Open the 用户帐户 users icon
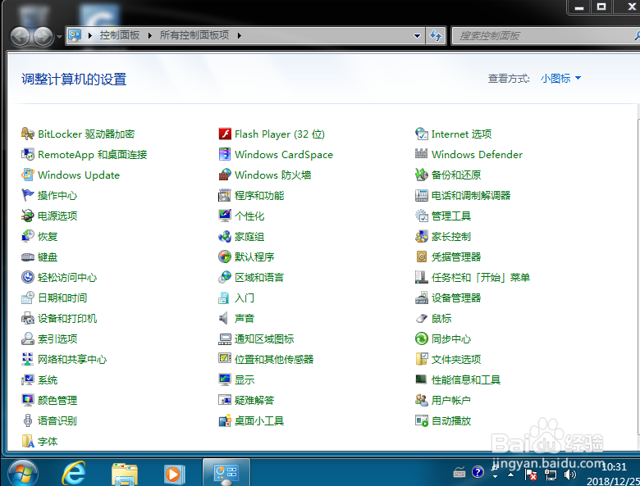The image size is (640, 486). (x=422, y=400)
